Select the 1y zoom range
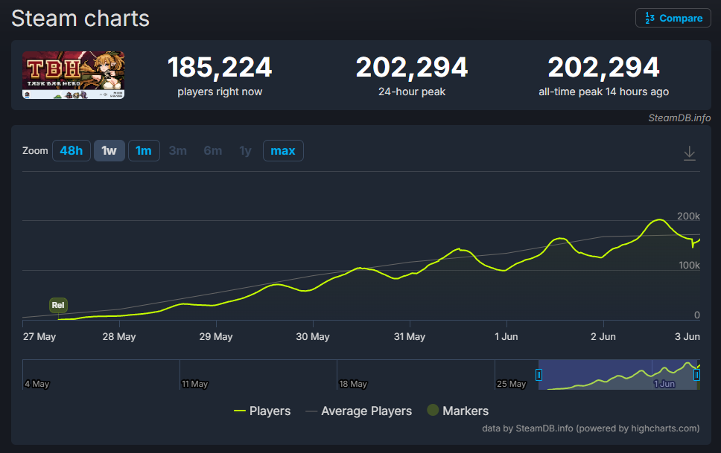721x453 pixels. 246,151
